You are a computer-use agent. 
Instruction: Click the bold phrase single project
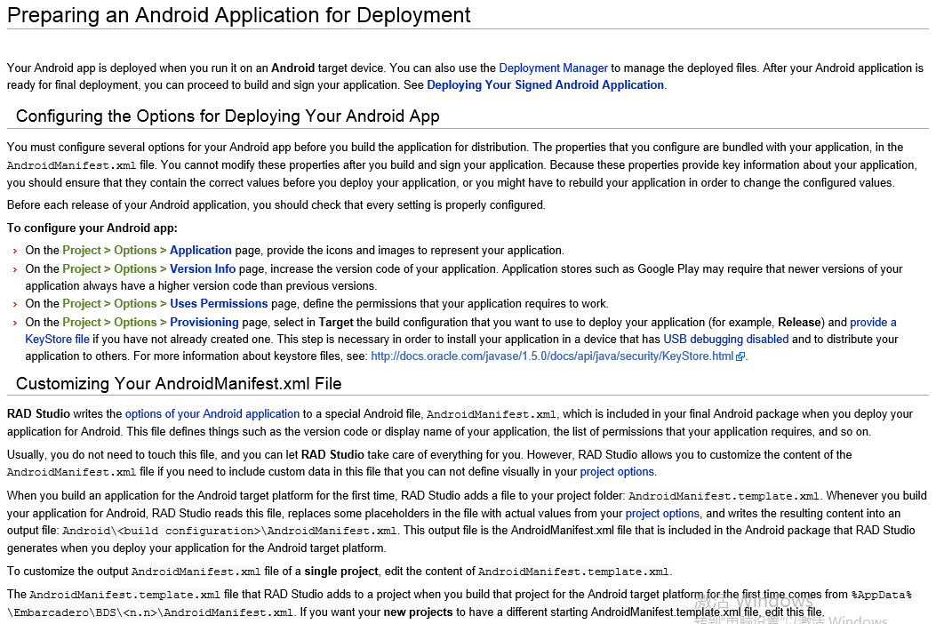(x=341, y=572)
